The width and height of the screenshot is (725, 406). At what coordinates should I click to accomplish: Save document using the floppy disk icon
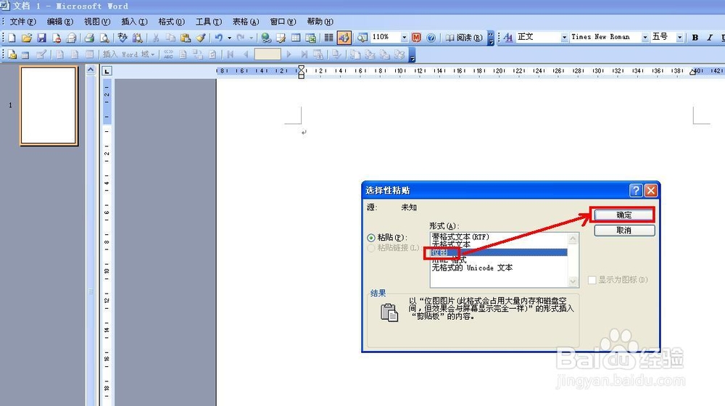pyautogui.click(x=41, y=38)
